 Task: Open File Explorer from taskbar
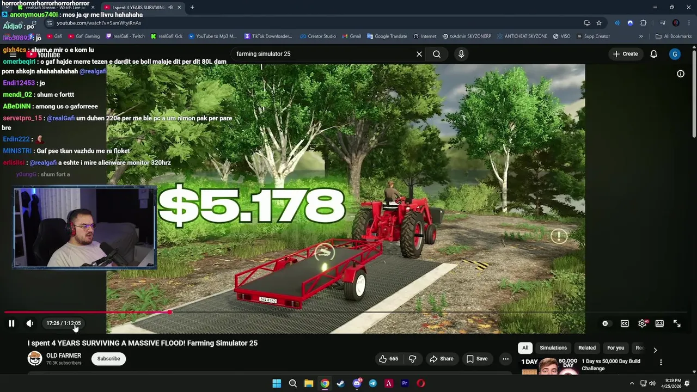(x=309, y=383)
